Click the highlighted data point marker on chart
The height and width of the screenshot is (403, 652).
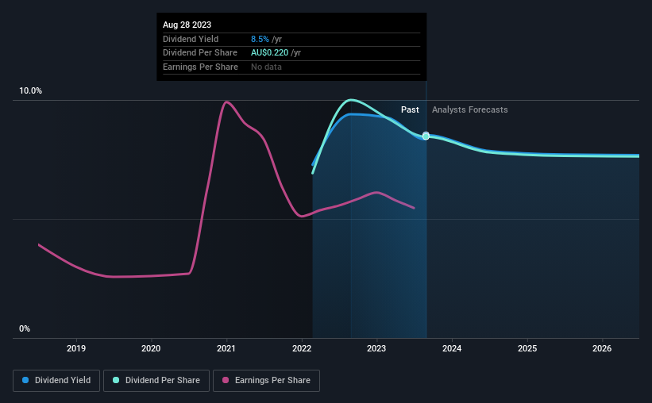[426, 136]
